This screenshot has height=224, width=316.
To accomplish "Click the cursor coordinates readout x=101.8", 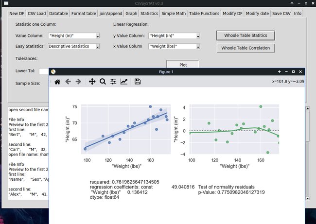I will pos(288,81).
